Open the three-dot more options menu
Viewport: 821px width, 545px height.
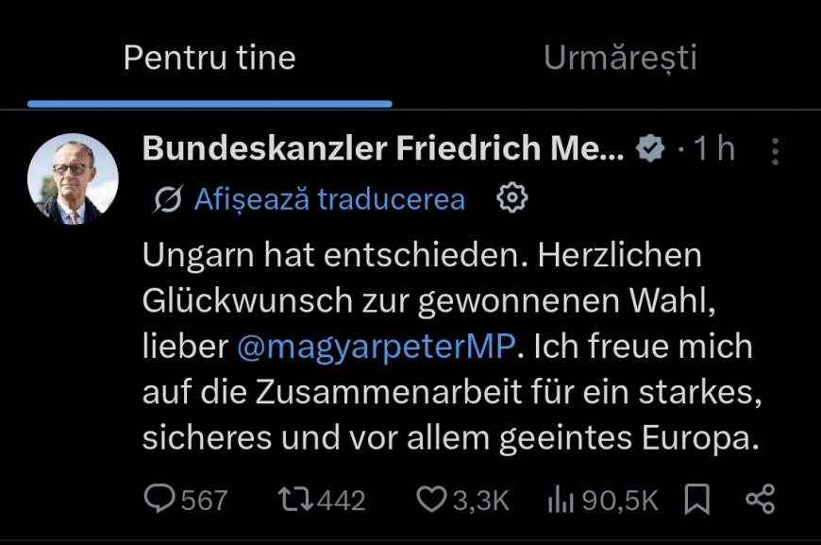pyautogui.click(x=776, y=151)
